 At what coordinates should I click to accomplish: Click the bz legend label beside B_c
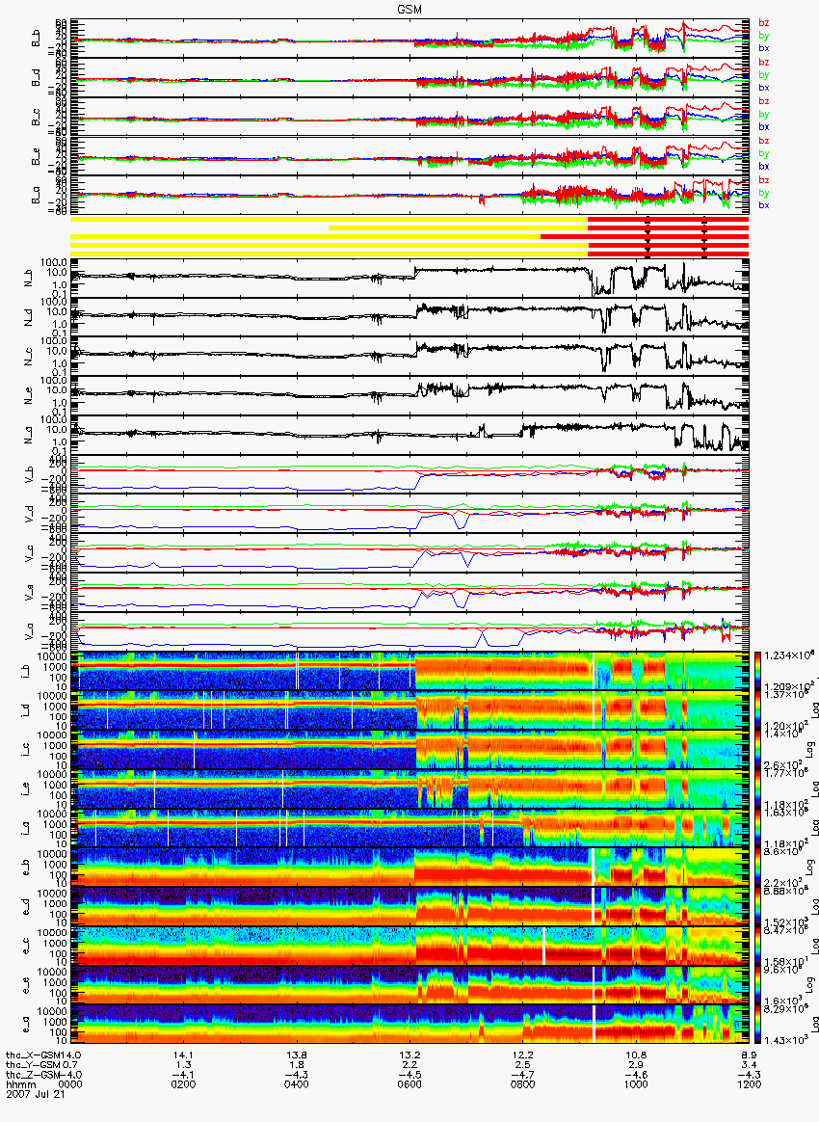tap(764, 101)
